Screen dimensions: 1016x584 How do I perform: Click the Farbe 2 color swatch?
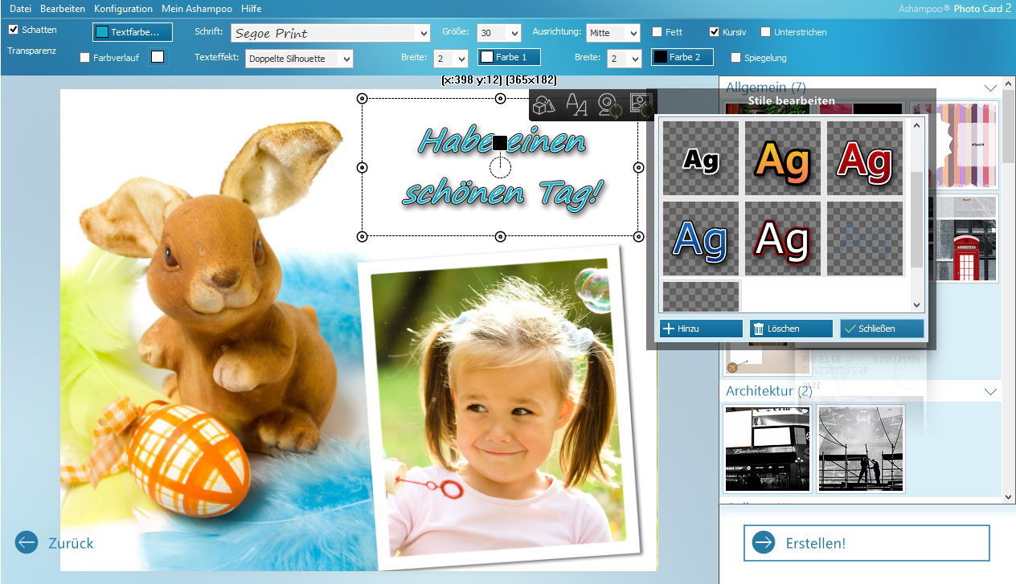coord(682,57)
